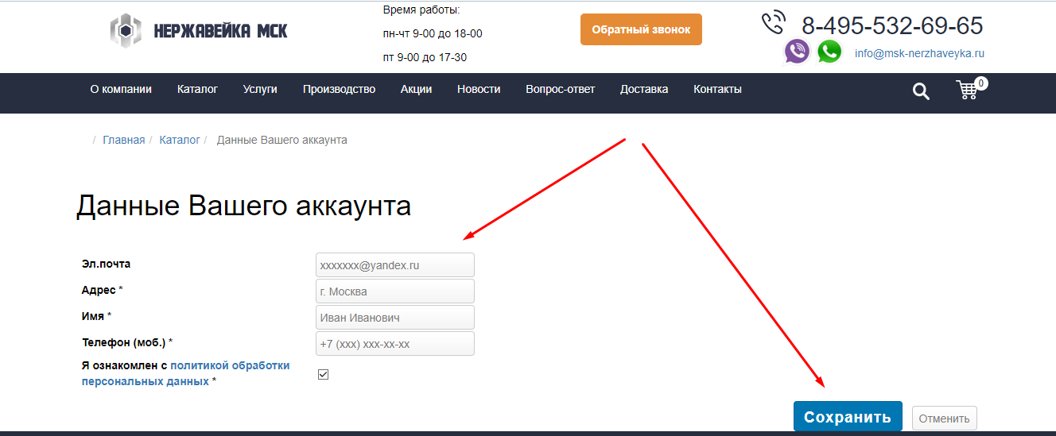This screenshot has height=436, width=1056.
Task: Focus the Адрес input field
Action: (x=395, y=291)
